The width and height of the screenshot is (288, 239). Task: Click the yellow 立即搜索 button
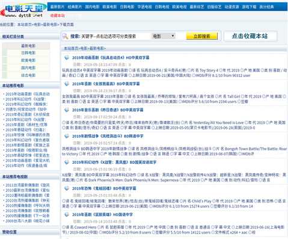pos(202,36)
